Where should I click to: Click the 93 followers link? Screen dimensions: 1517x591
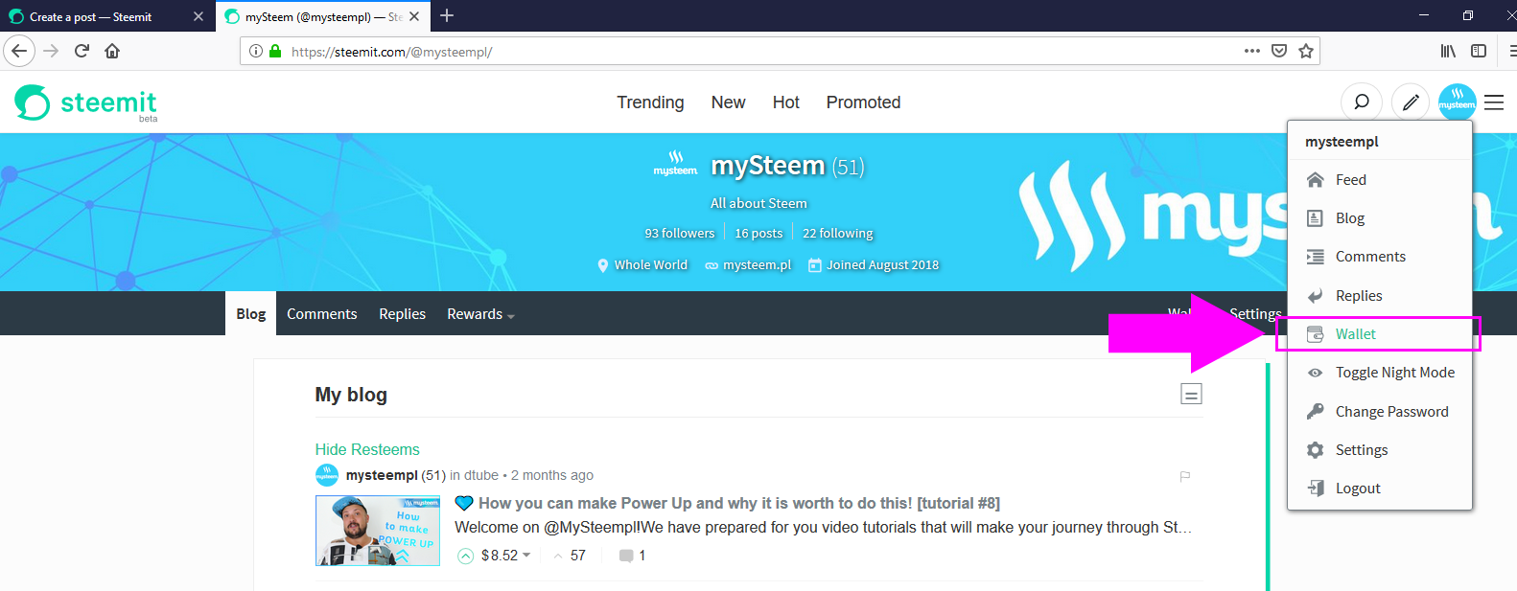[680, 234]
